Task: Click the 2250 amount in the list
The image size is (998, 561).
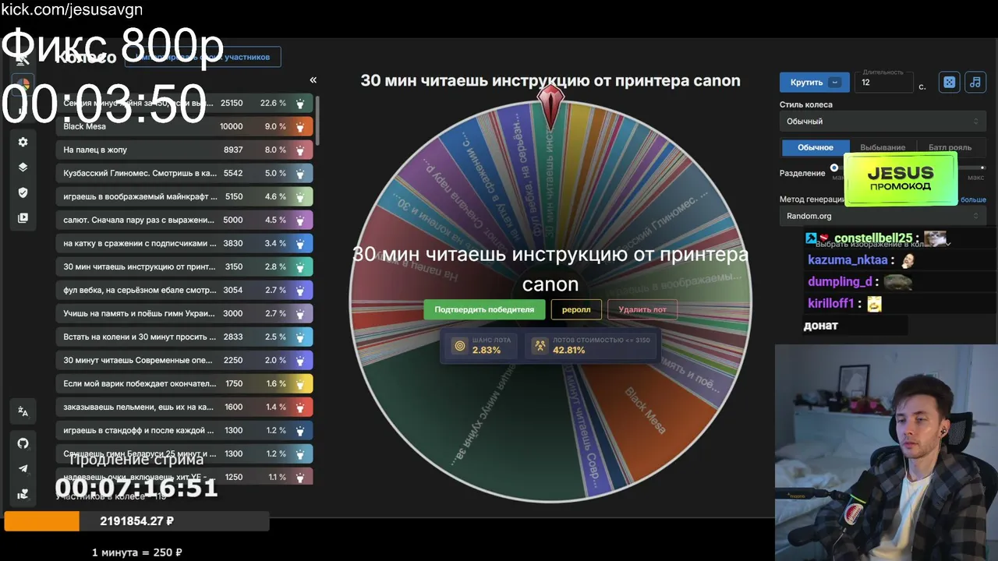Action: click(233, 360)
